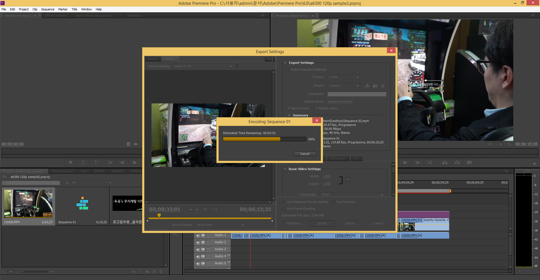This screenshot has width=540, height=280.
Task: Select the Output tab in Export Settings
Action: click(170, 59)
